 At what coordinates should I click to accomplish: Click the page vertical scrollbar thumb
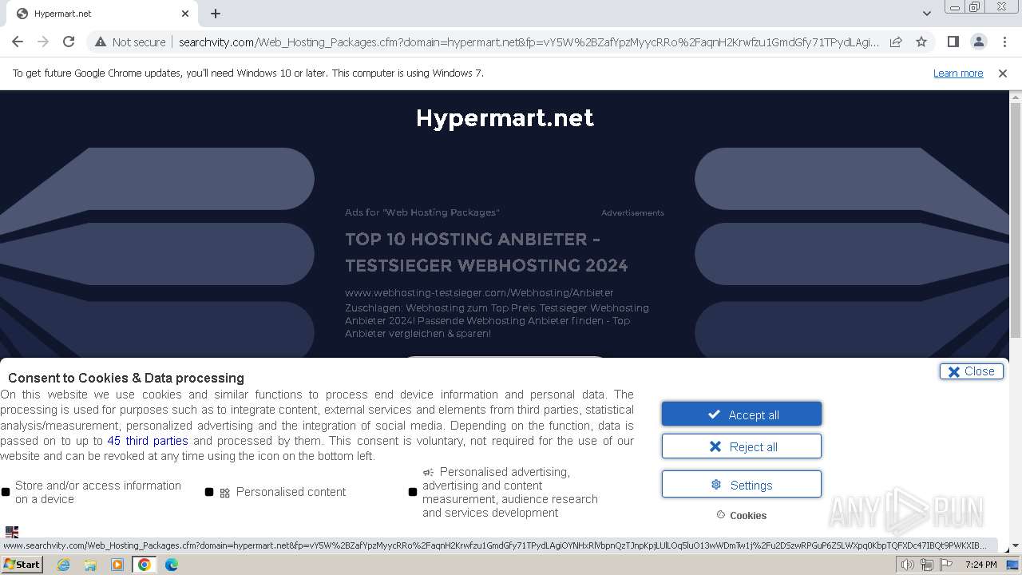pos(1016,220)
